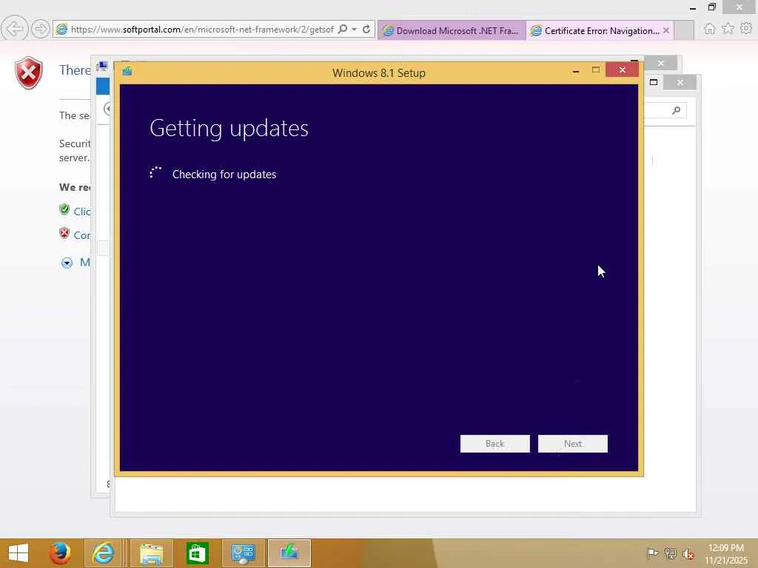
Task: Minimize the Windows 8.1 Setup window
Action: click(575, 70)
